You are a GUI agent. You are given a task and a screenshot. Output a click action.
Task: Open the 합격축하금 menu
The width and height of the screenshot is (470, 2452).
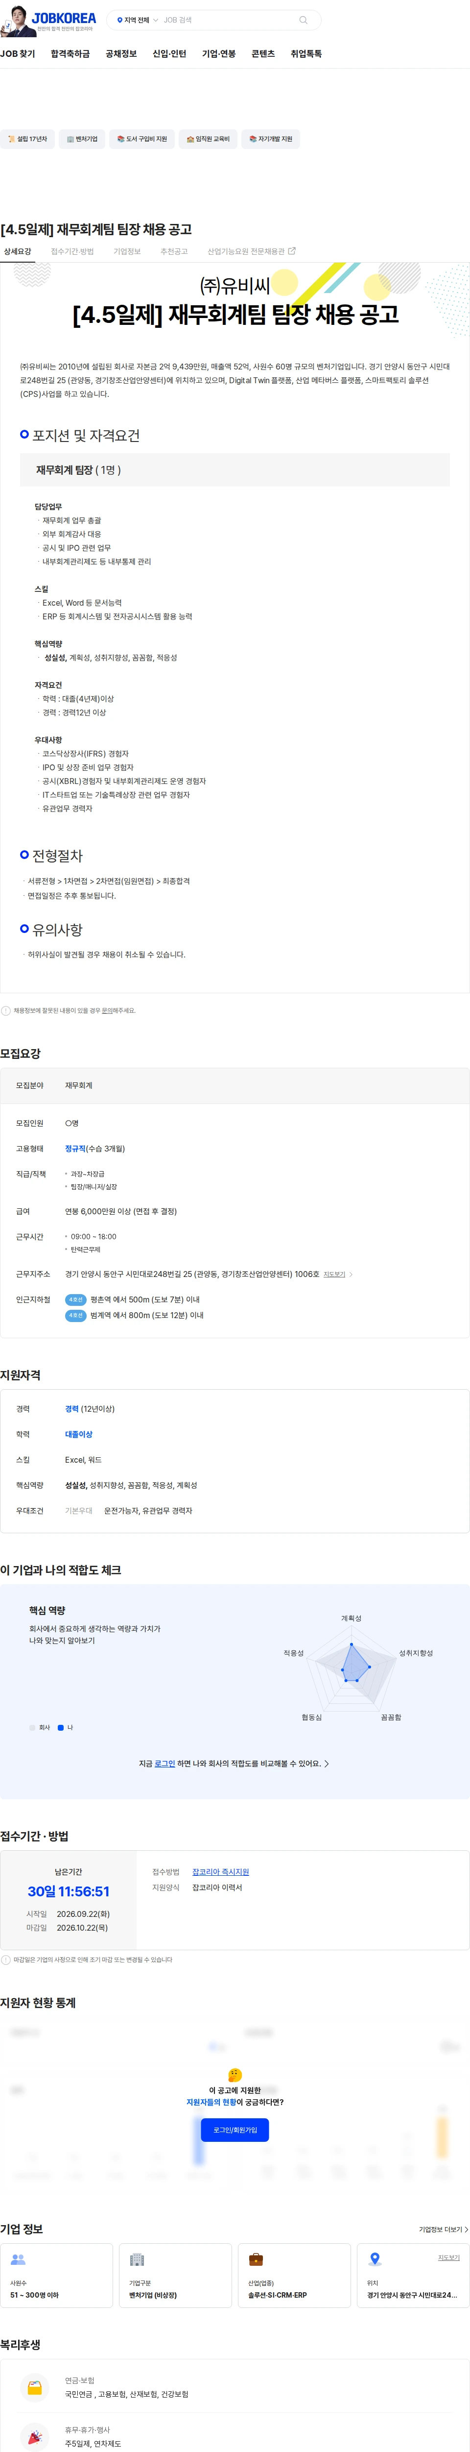coord(70,54)
